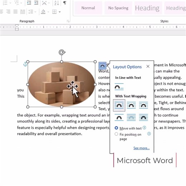This screenshot has width=186, height=186.
Task: Click the Align Right icon
Action: coord(8,12)
